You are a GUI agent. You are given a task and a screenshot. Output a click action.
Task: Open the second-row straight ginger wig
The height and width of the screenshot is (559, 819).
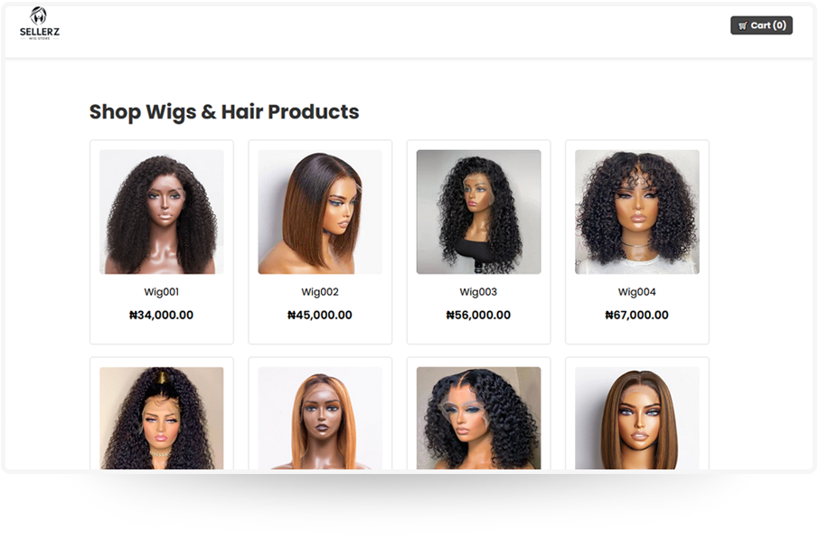click(320, 418)
